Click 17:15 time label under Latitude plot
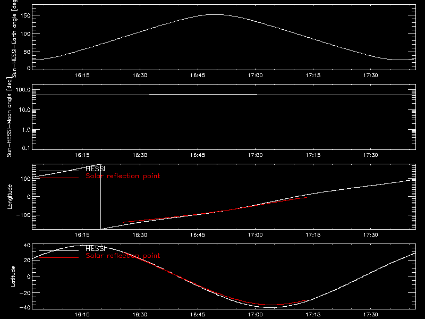The image size is (425, 319). click(313, 314)
